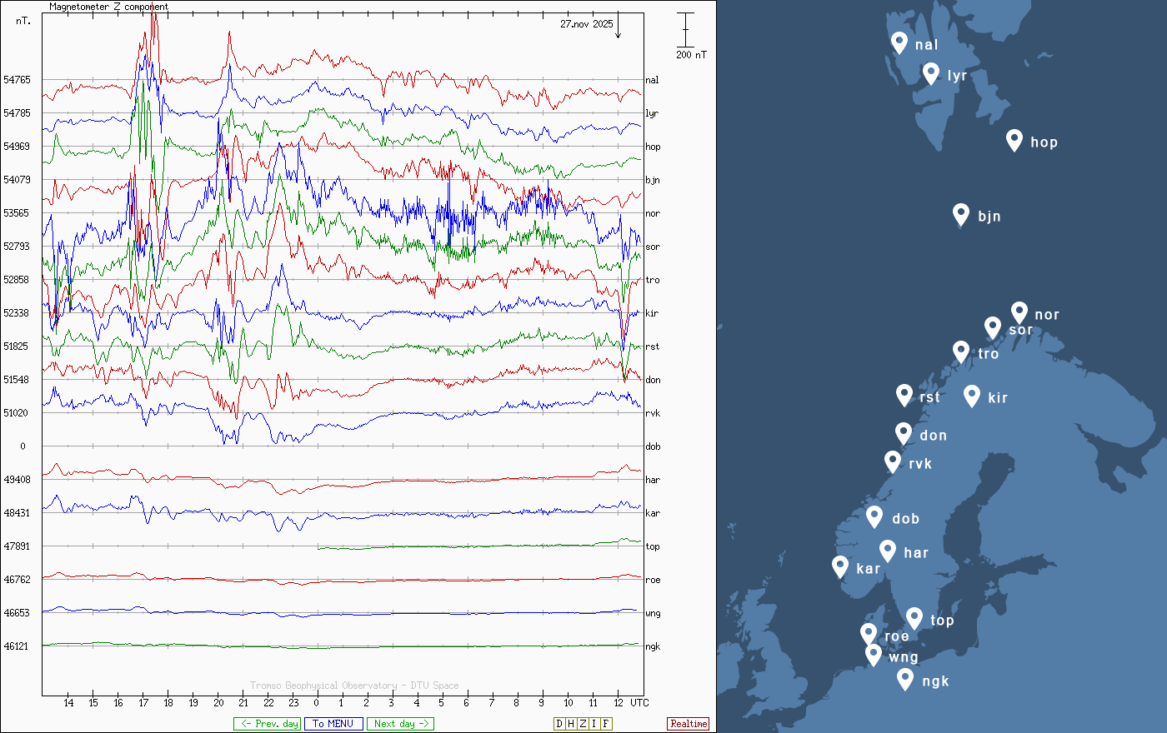This screenshot has height=733, width=1167.
Task: Click the 'ngk' trace label at plot edge
Action: 653,646
